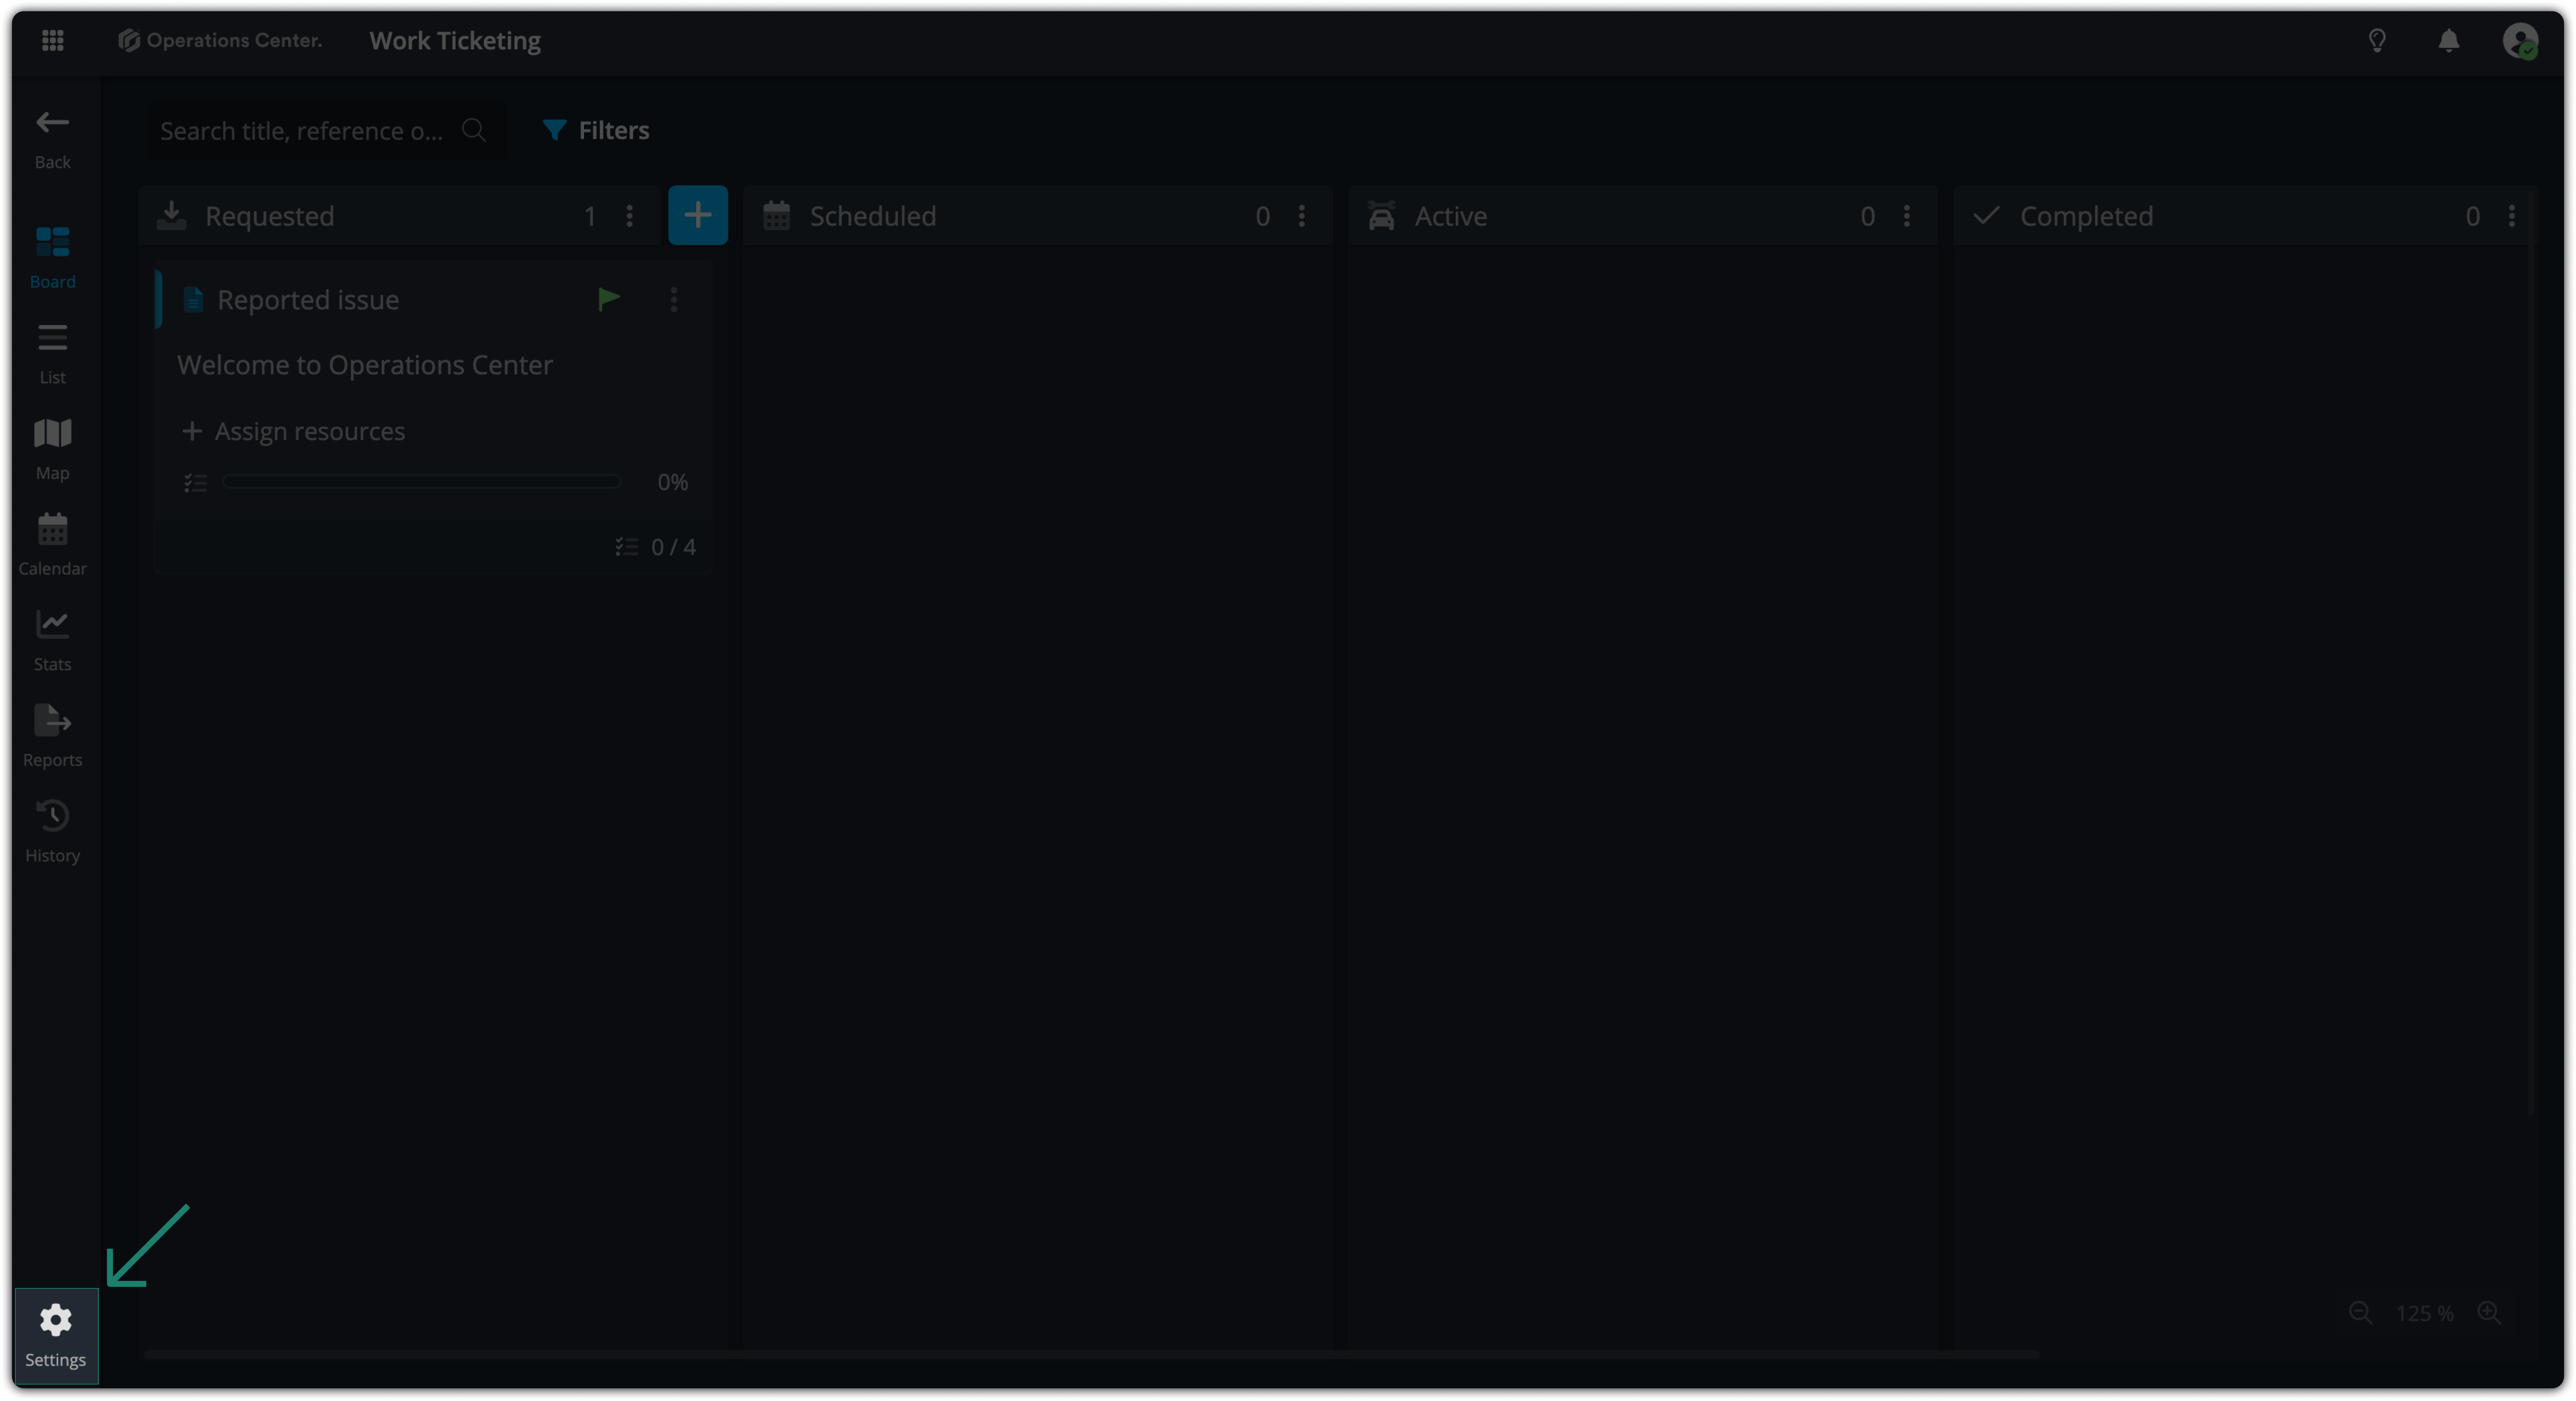Click the checklist icon beside progress bar
This screenshot has height=1401, width=2576.
(195, 483)
